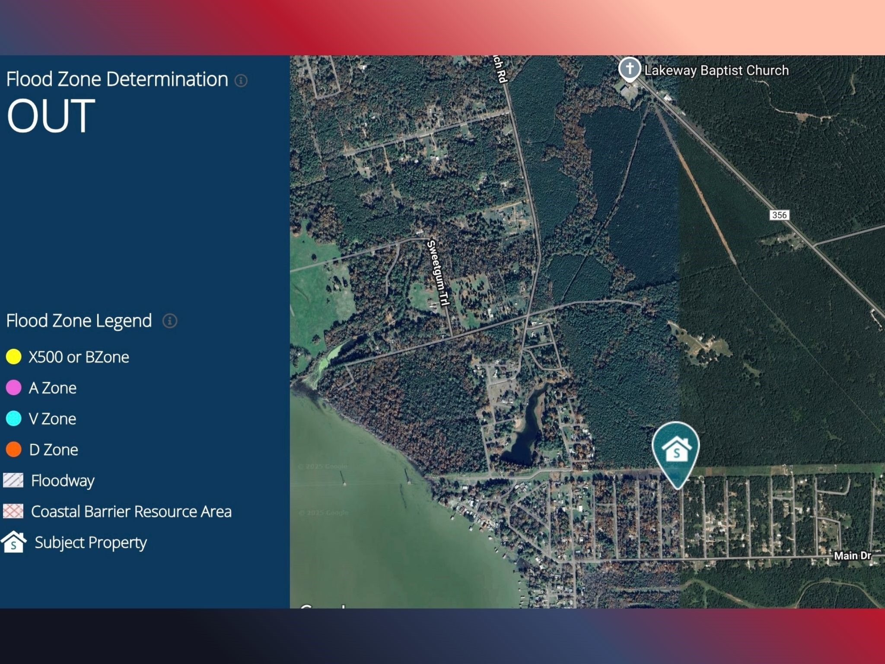Click the Lakeway Baptist Church label
The width and height of the screenshot is (885, 664).
[716, 70]
